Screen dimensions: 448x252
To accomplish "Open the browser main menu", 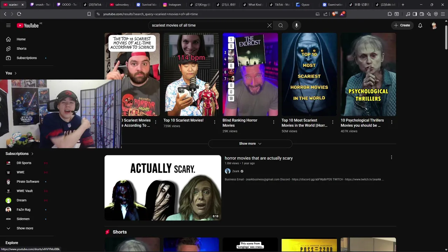I will click(x=443, y=14).
